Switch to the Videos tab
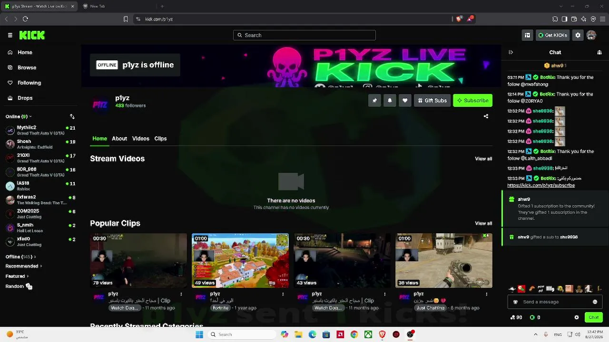609x342 pixels. click(141, 139)
